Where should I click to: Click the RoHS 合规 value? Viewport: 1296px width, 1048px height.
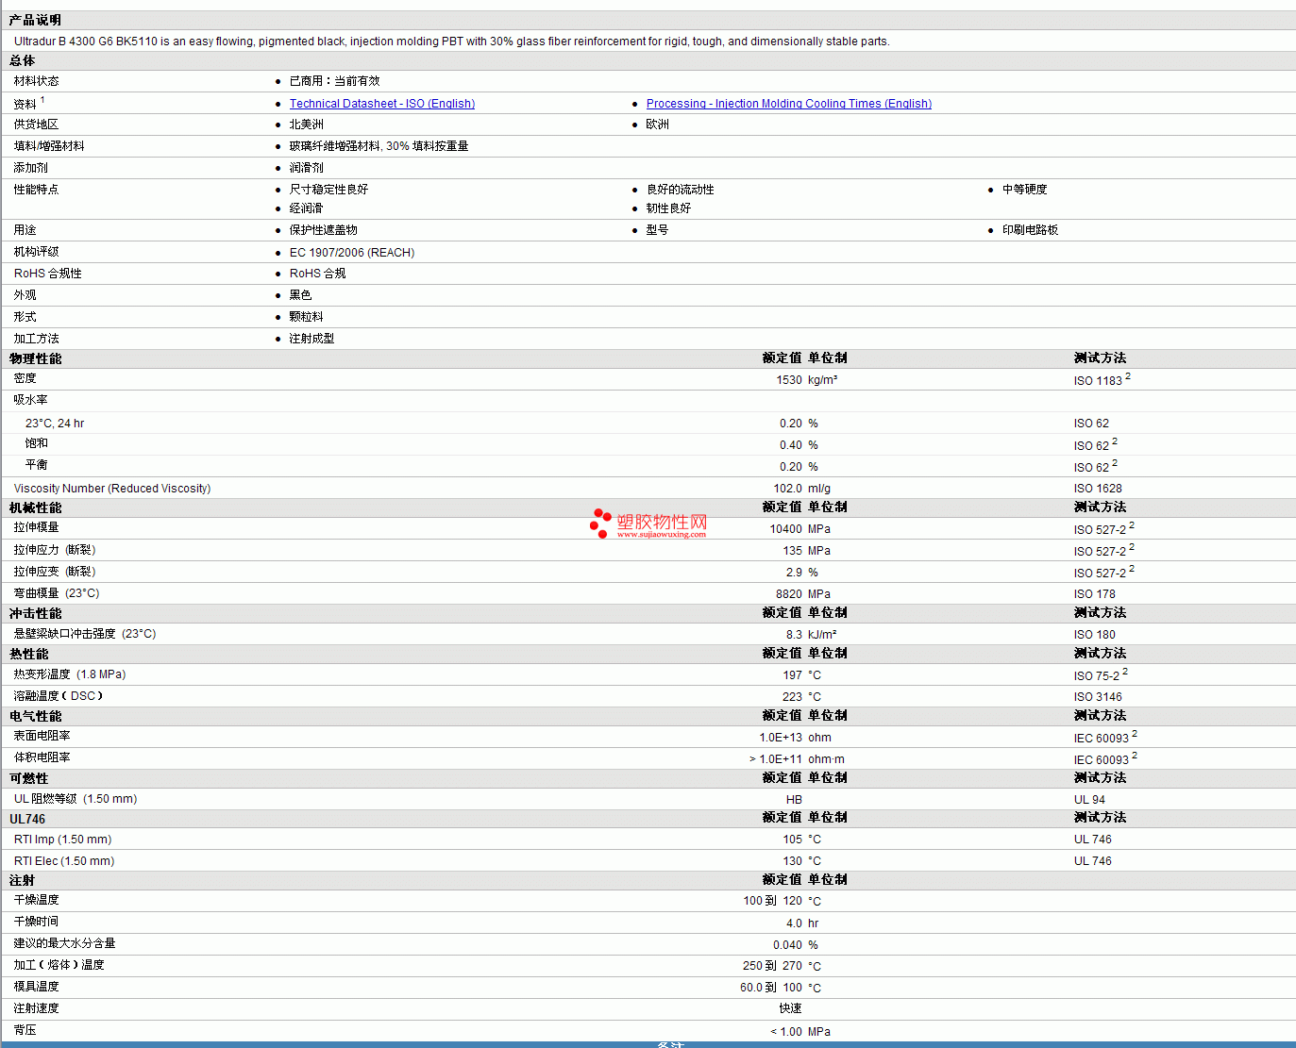(317, 274)
